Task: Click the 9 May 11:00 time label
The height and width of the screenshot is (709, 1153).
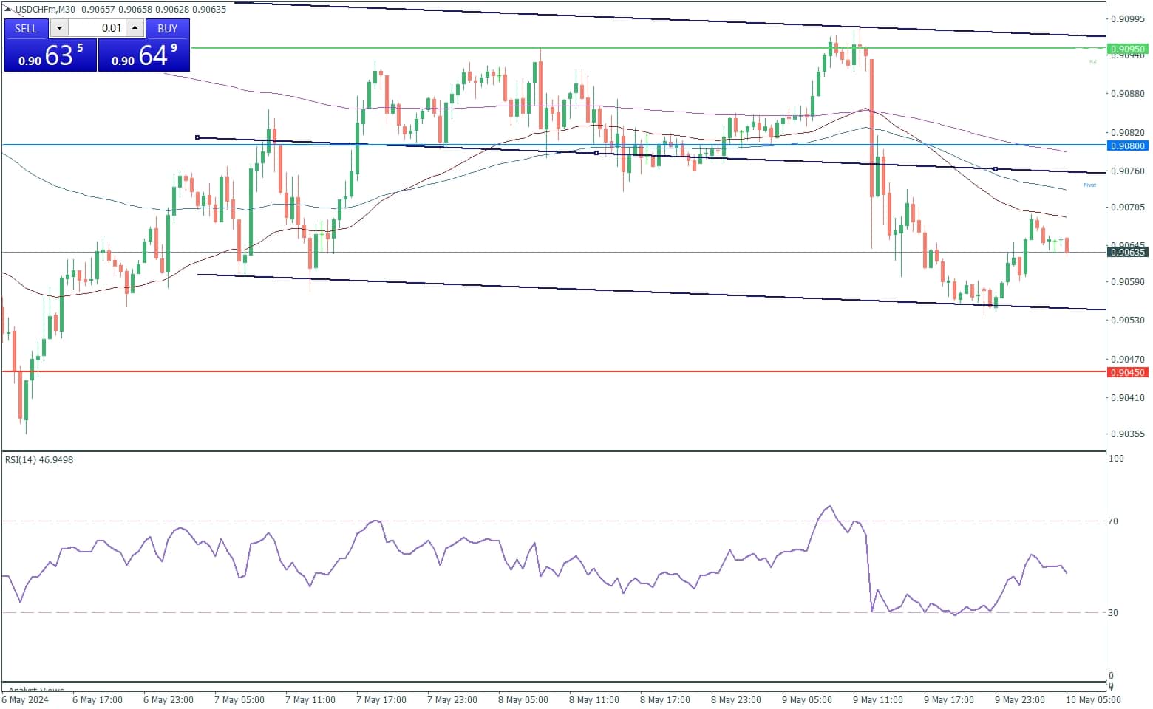Action: coord(877,699)
